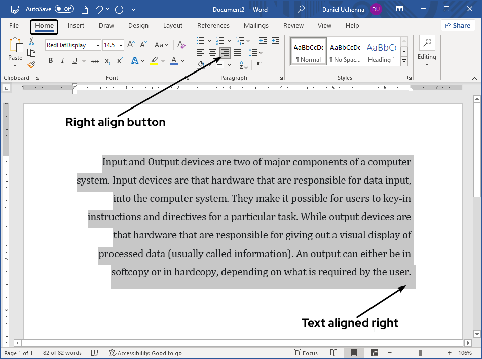Click the Format Painter brush icon
The height and width of the screenshot is (359, 482).
click(31, 64)
